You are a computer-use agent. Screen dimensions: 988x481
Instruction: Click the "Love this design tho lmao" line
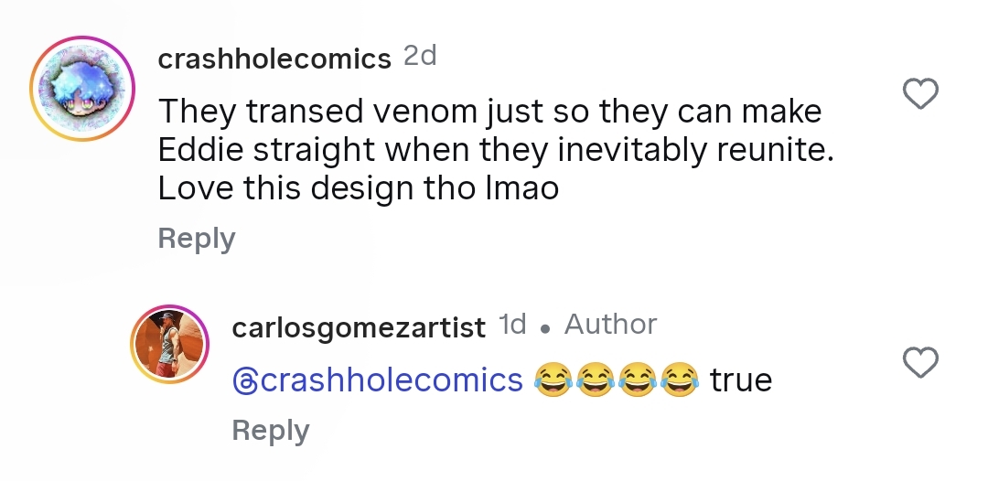tap(361, 187)
